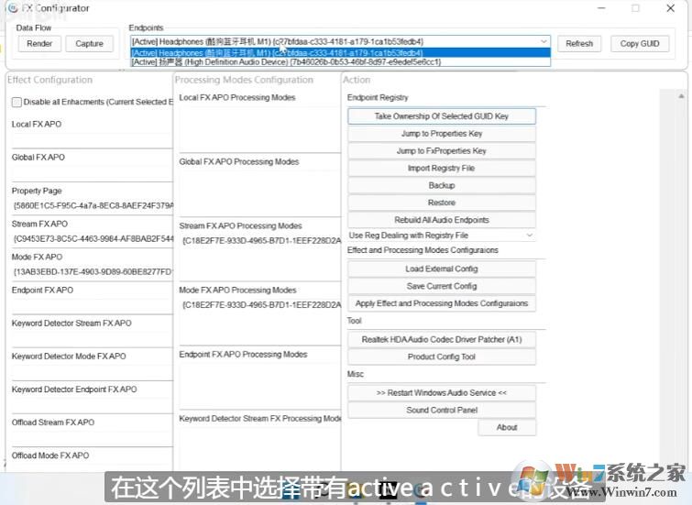Click the Property Page GUID field
This screenshot has height=505, width=692.
pos(93,205)
